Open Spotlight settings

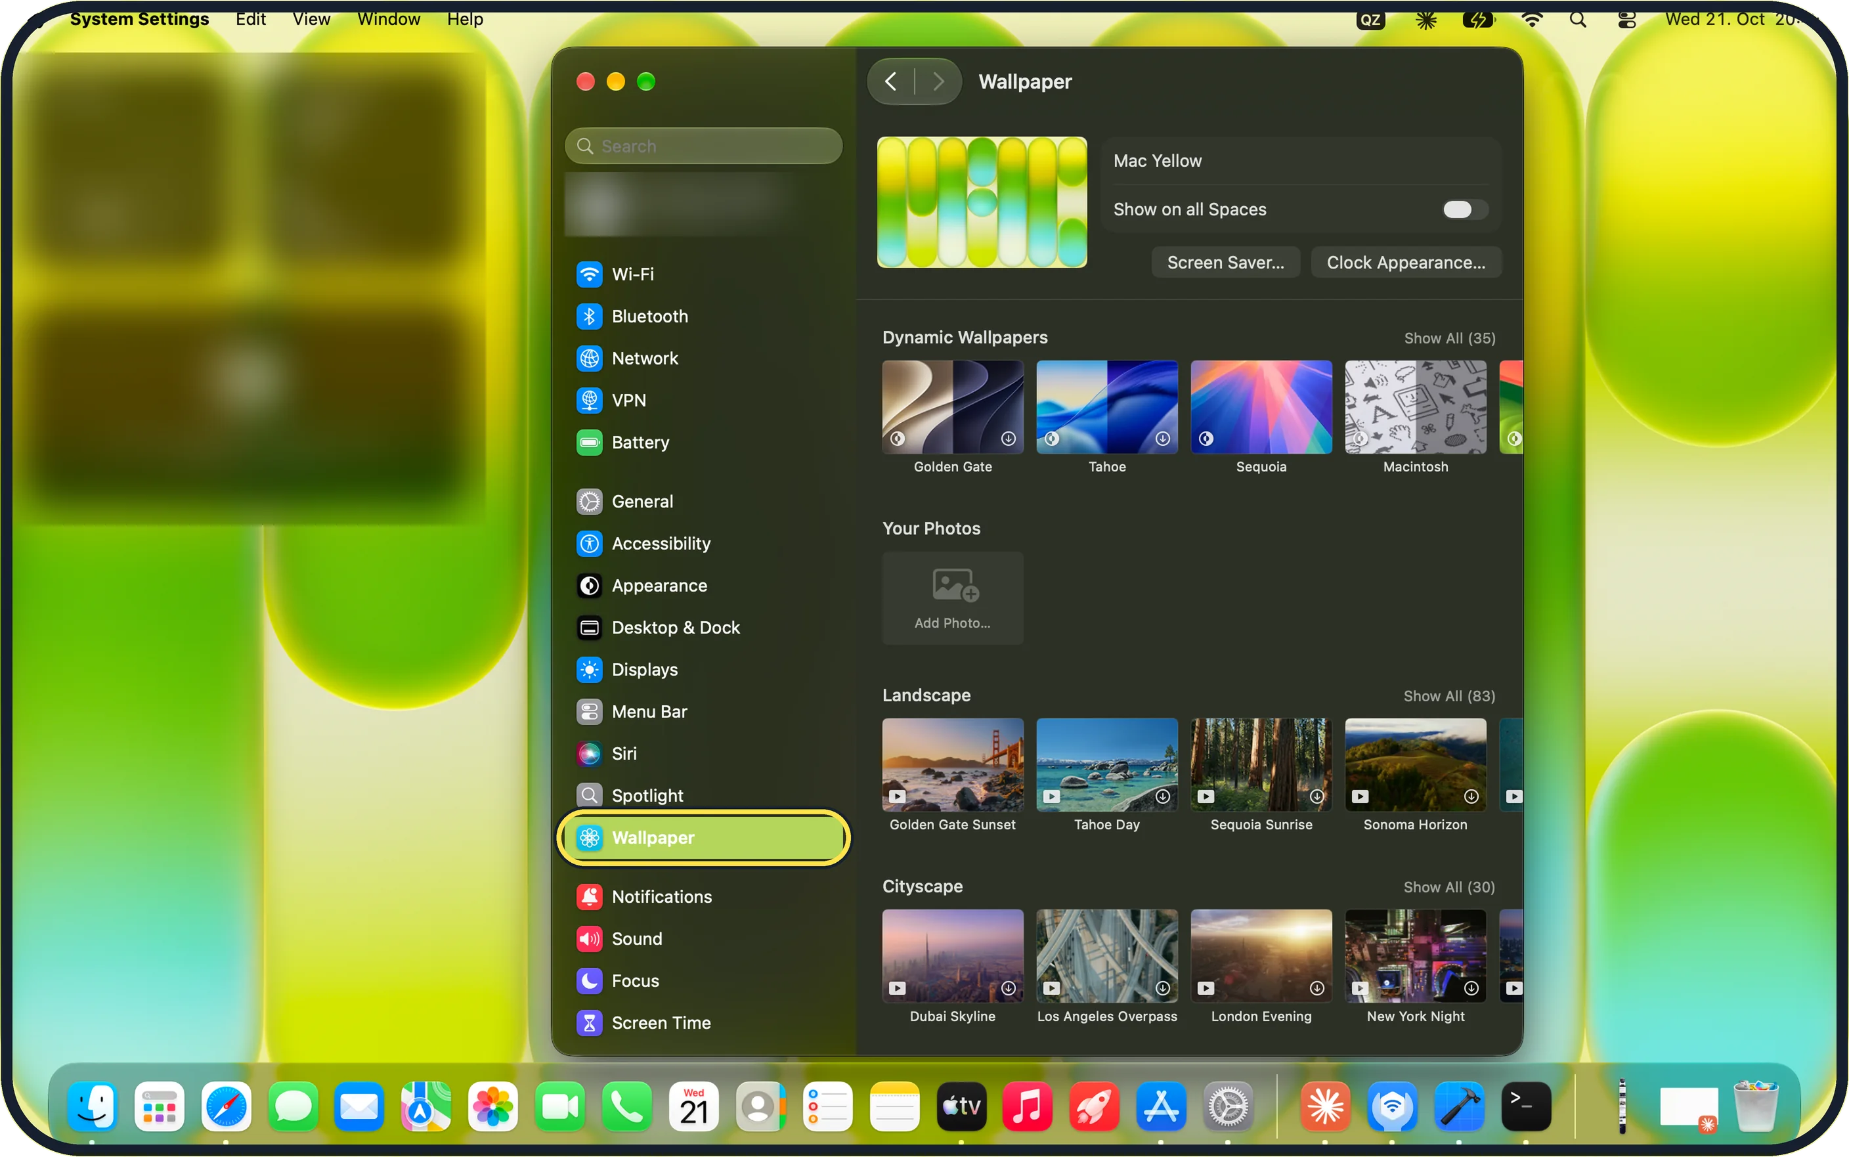(703, 796)
